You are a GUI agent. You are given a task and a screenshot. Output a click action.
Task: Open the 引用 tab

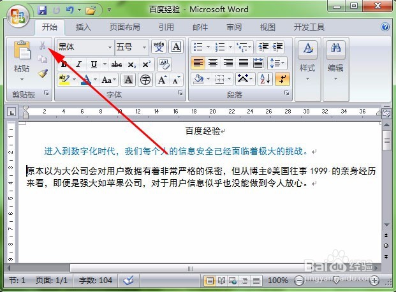click(x=166, y=27)
